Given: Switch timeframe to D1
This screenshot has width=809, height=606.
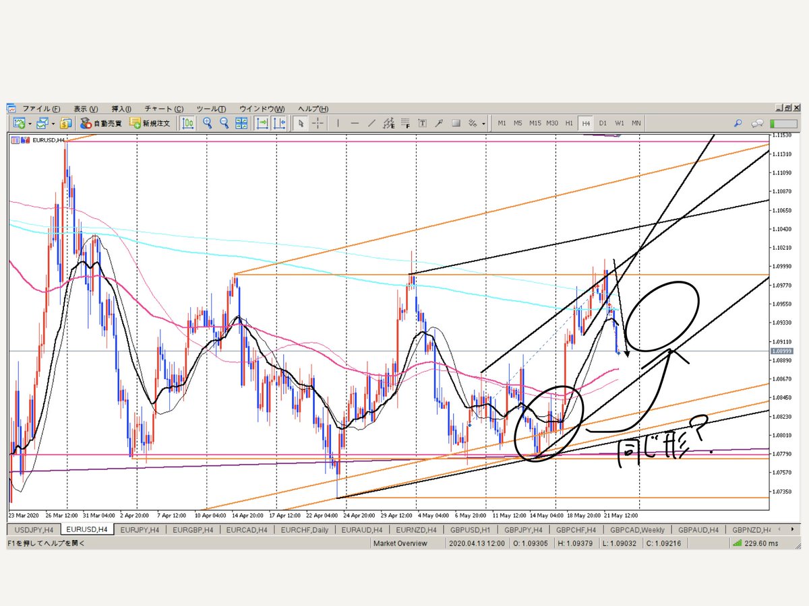Looking at the screenshot, I should click(x=603, y=123).
